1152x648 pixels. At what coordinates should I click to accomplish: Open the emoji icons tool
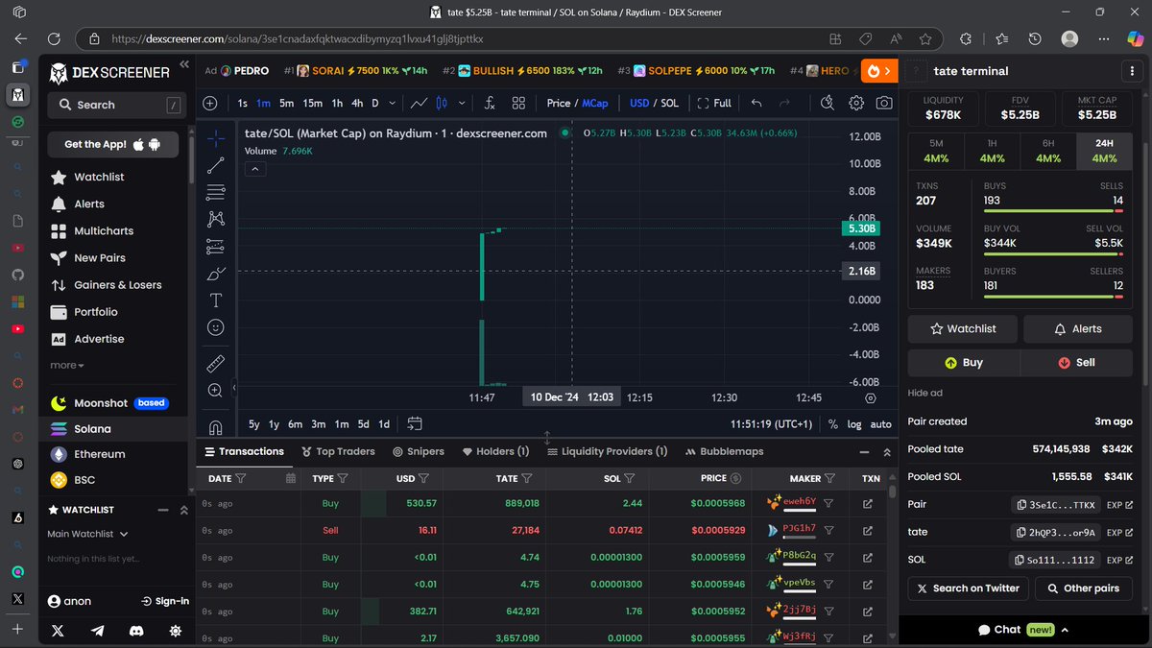pyautogui.click(x=216, y=327)
